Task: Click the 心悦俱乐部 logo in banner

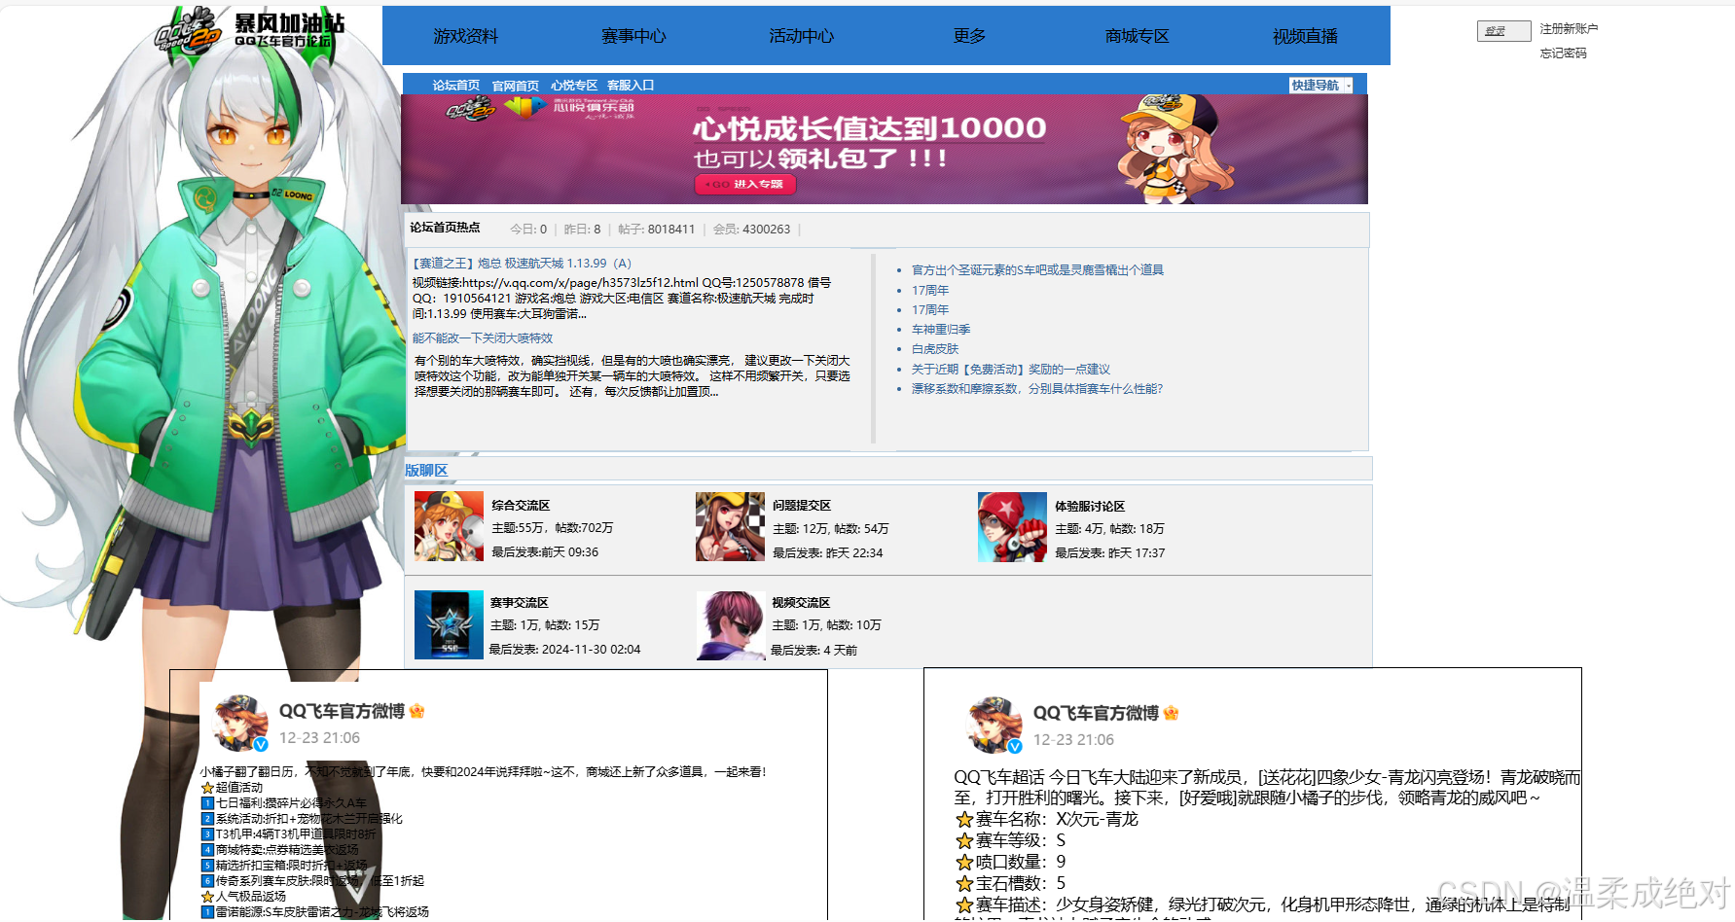Action: 567,107
